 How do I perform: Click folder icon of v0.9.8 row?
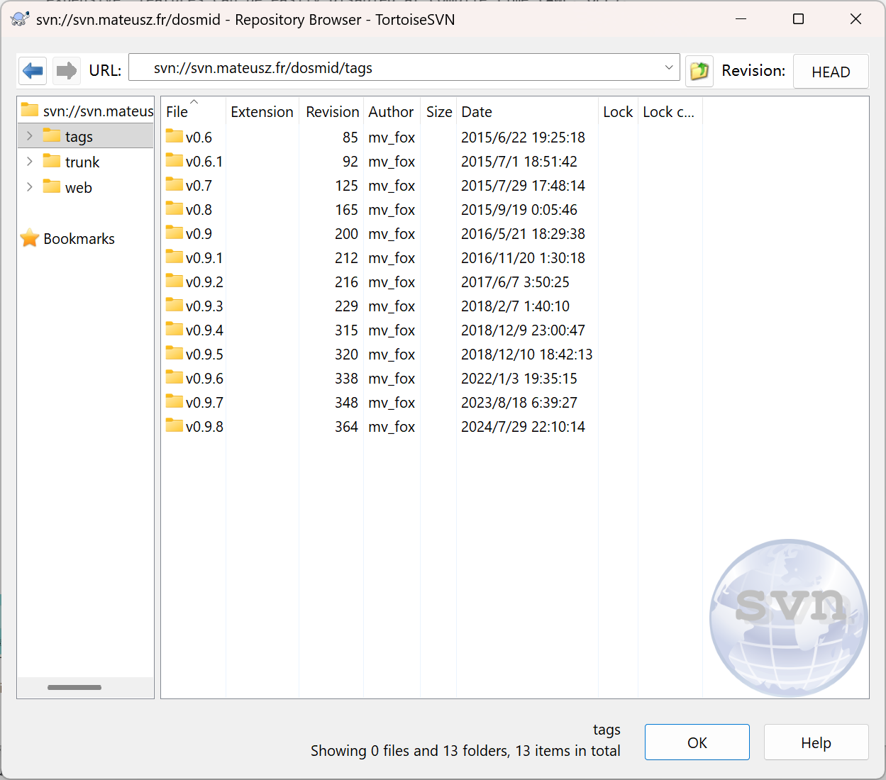[x=175, y=425]
